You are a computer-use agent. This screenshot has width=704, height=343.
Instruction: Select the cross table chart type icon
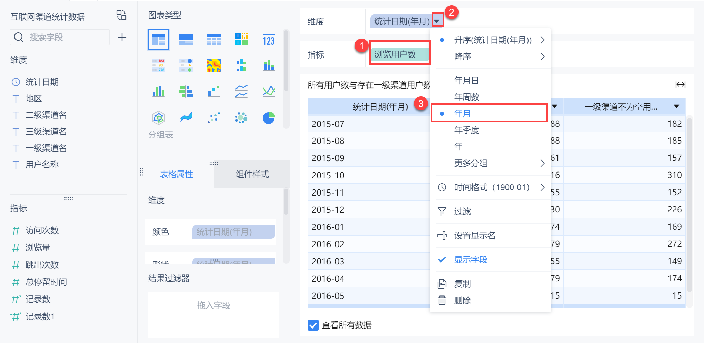tap(186, 40)
